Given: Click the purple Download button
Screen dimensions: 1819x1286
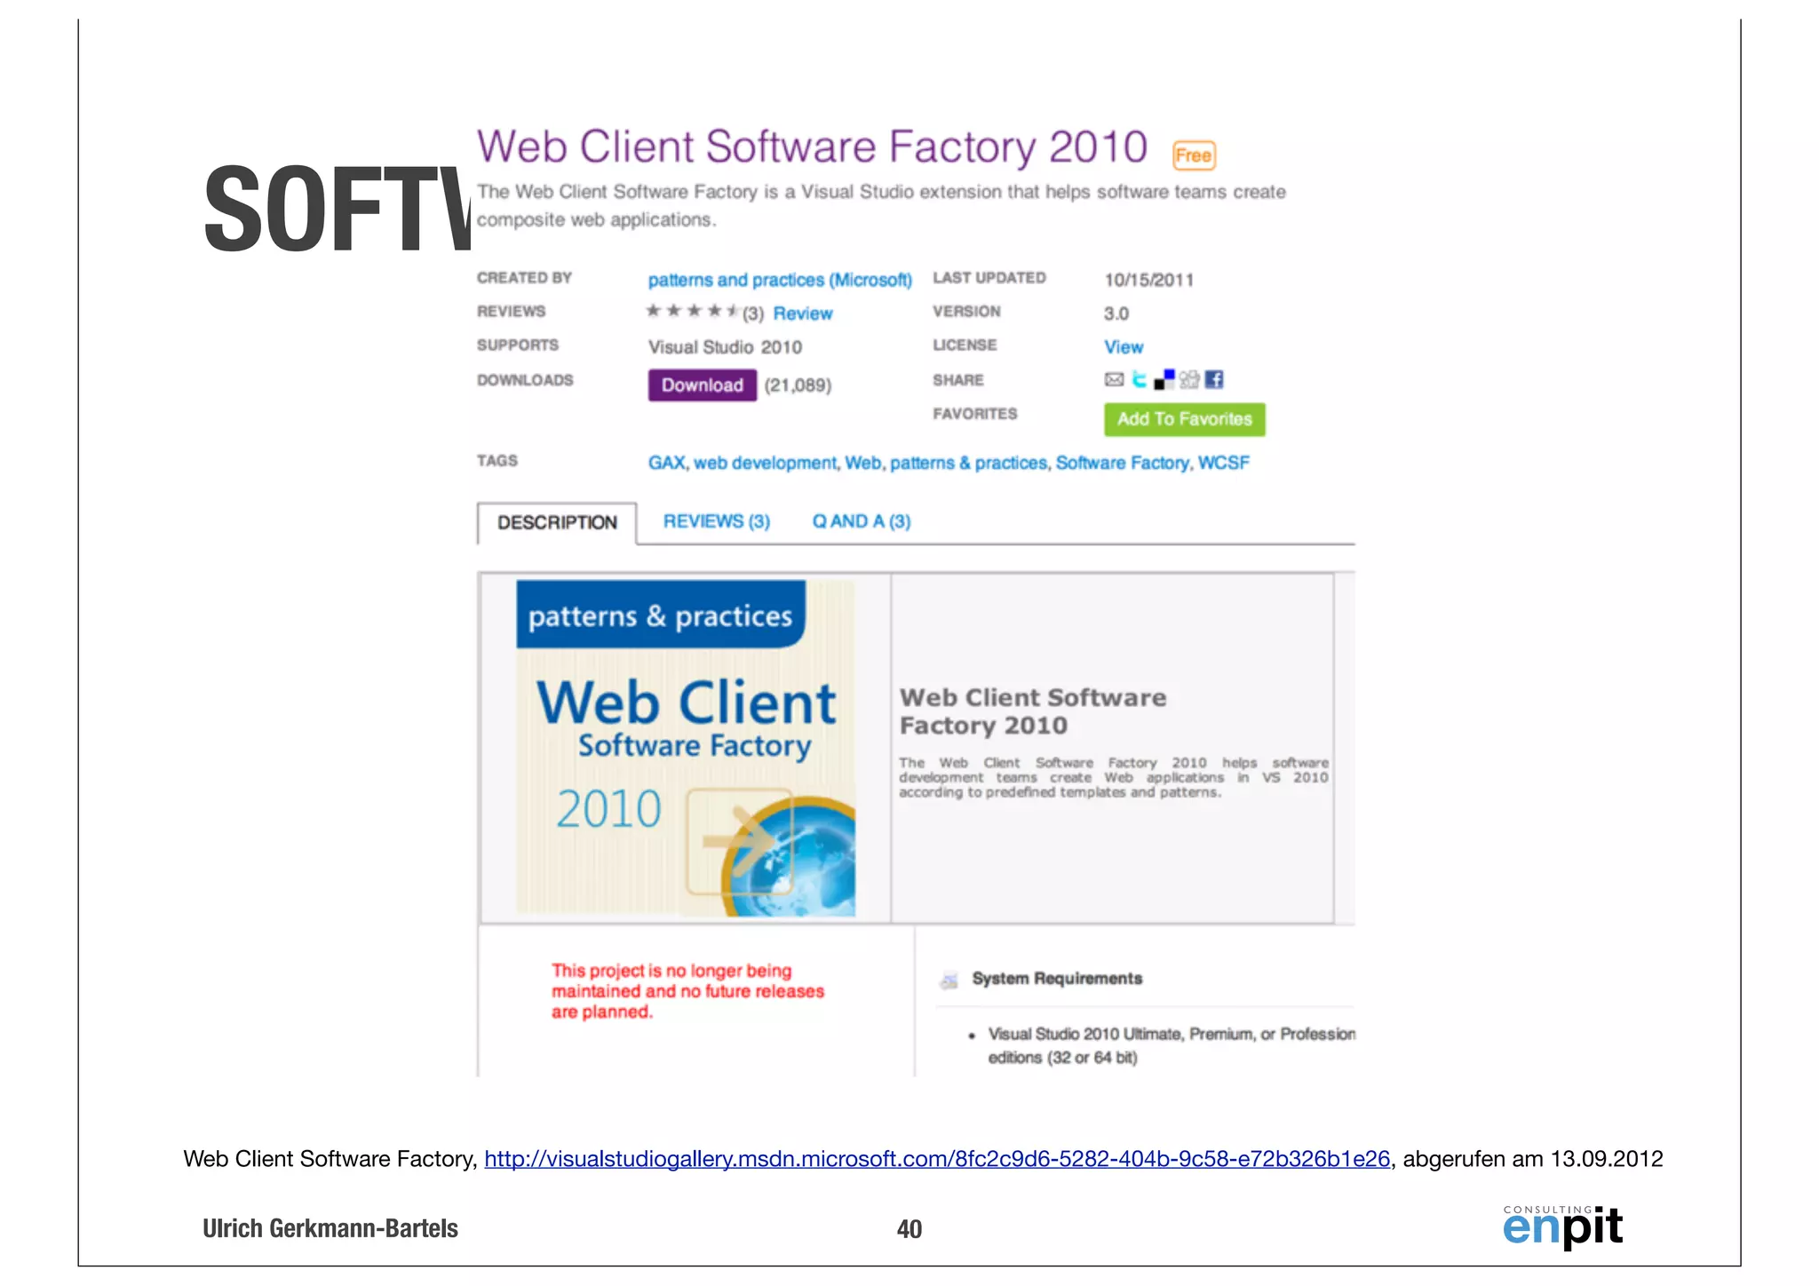Looking at the screenshot, I should (702, 385).
